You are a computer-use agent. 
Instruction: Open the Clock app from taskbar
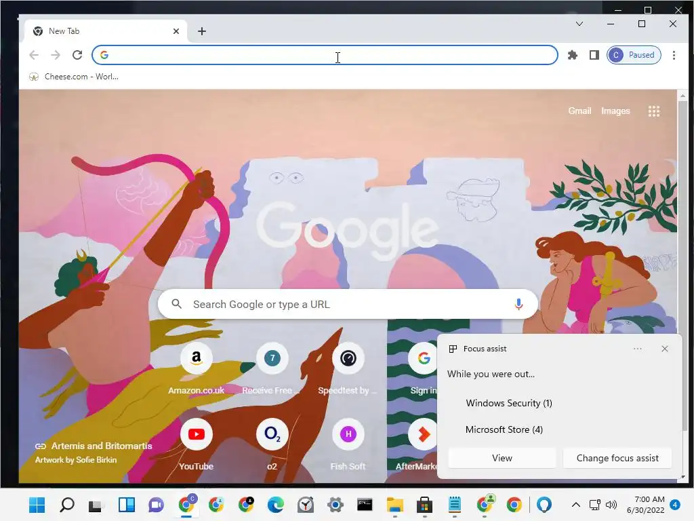pyautogui.click(x=306, y=505)
